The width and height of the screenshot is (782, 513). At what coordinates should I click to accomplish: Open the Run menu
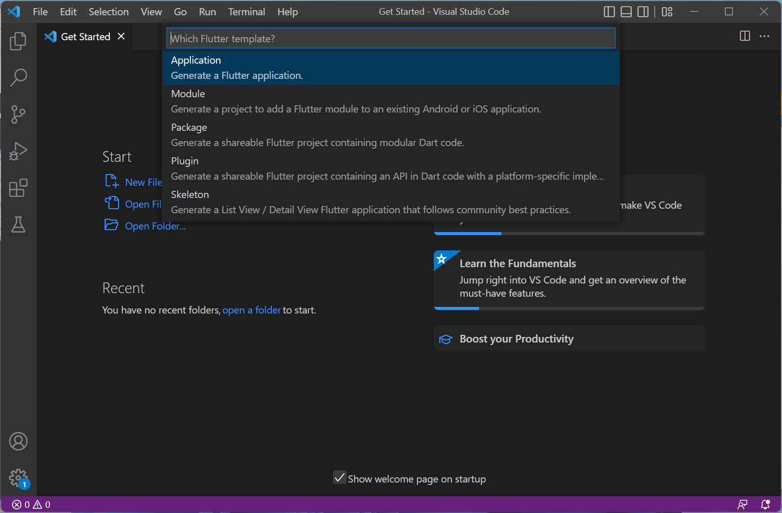pos(207,12)
